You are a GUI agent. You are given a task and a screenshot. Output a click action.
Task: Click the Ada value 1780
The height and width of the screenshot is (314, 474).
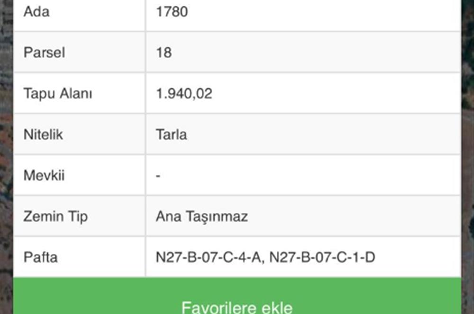click(x=172, y=12)
